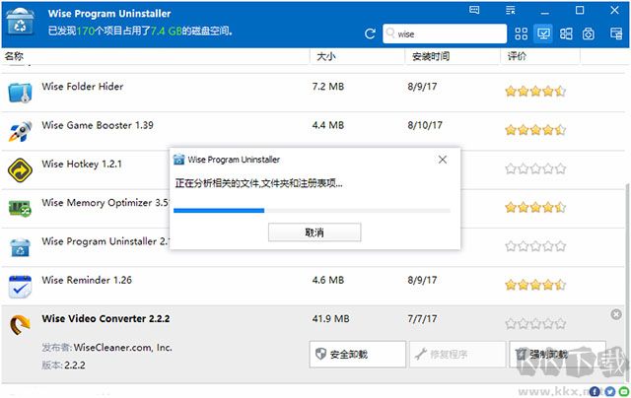Select the Wise Hotkey 1.2.1 name
Screen dimensions: 631x398
pyautogui.click(x=82, y=164)
